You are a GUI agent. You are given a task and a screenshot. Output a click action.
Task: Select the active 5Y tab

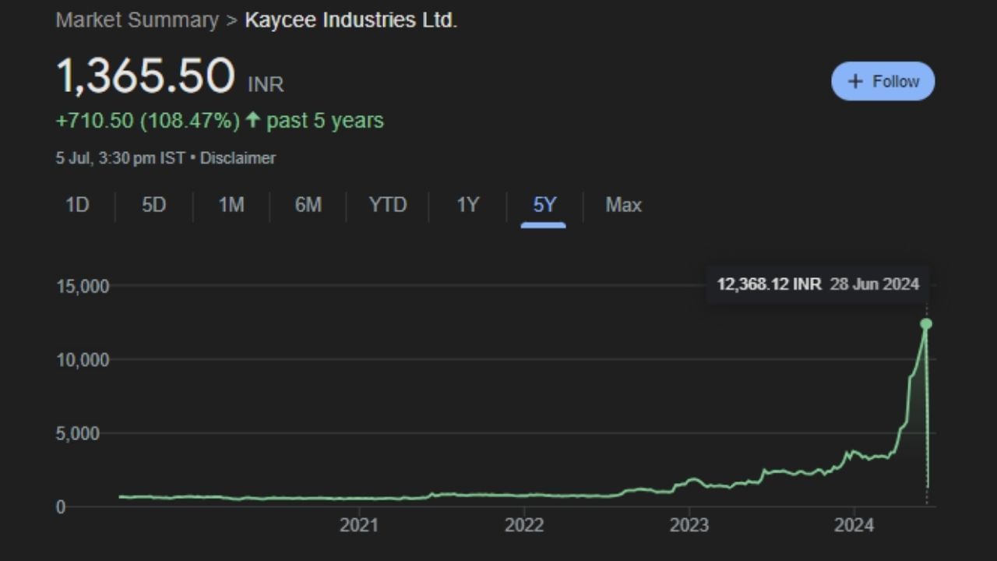(x=544, y=205)
